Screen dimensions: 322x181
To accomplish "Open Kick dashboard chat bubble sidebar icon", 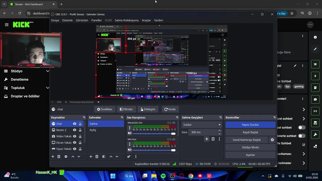I will (x=315, y=99).
